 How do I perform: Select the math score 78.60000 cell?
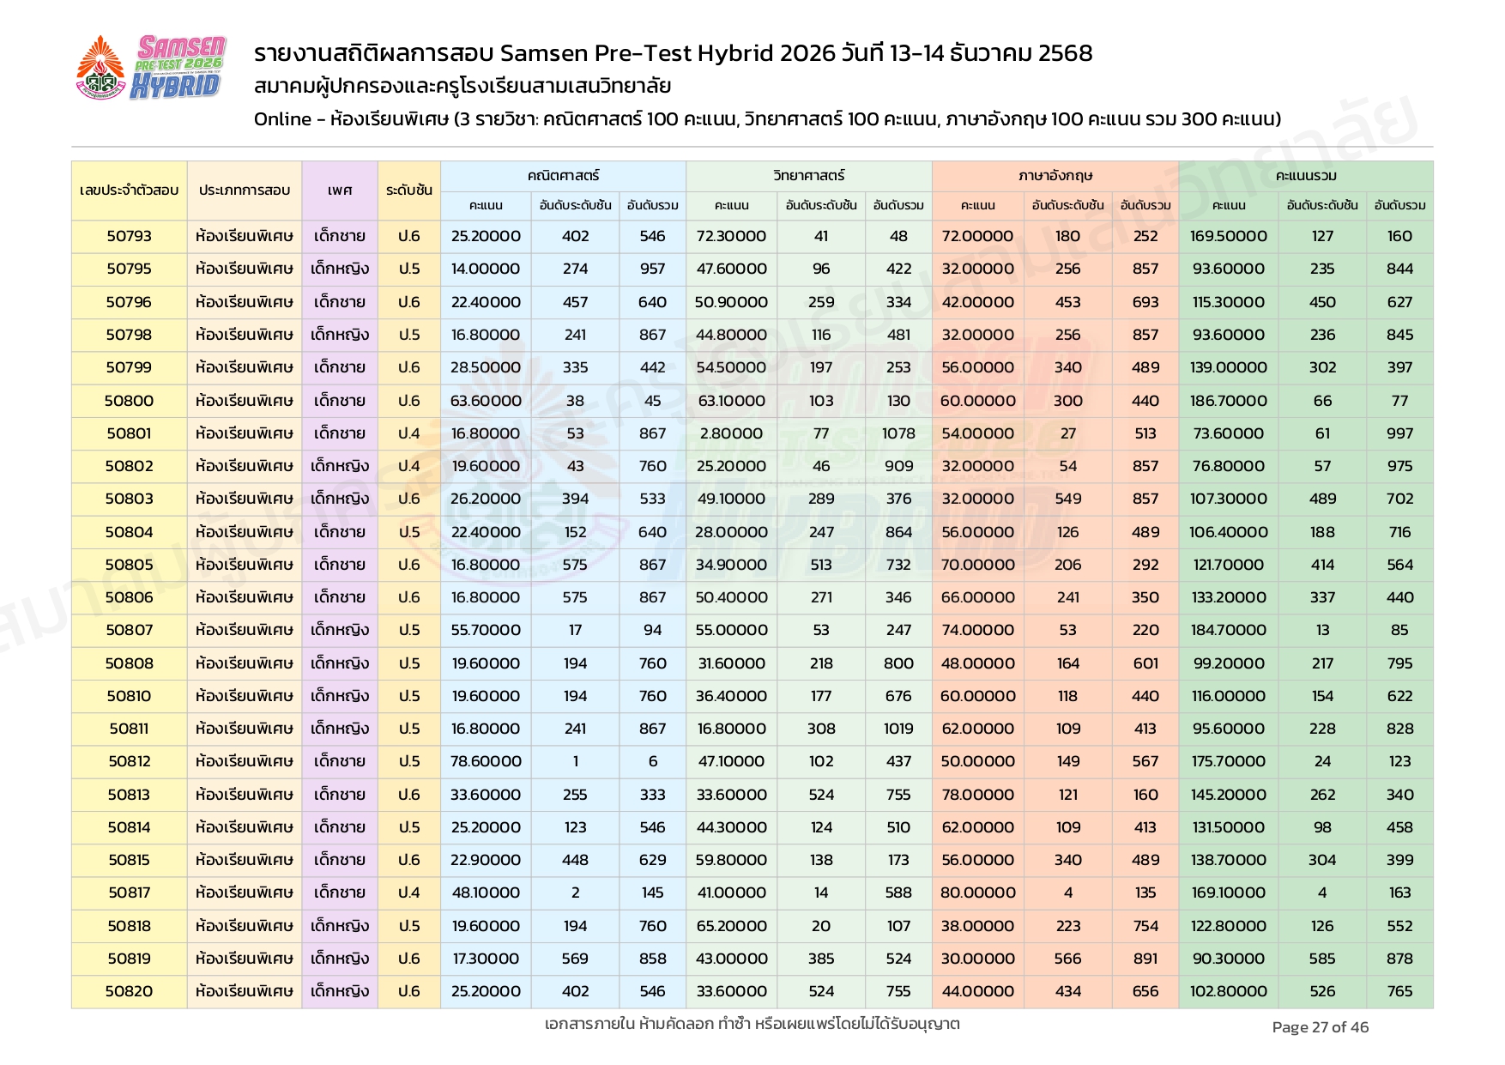click(486, 761)
